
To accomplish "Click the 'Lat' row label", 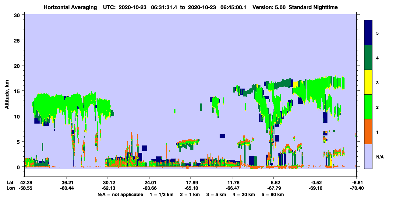I will [10, 182].
